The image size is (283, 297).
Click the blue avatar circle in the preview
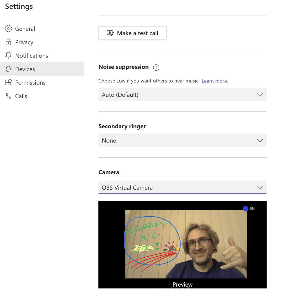[x=246, y=209]
